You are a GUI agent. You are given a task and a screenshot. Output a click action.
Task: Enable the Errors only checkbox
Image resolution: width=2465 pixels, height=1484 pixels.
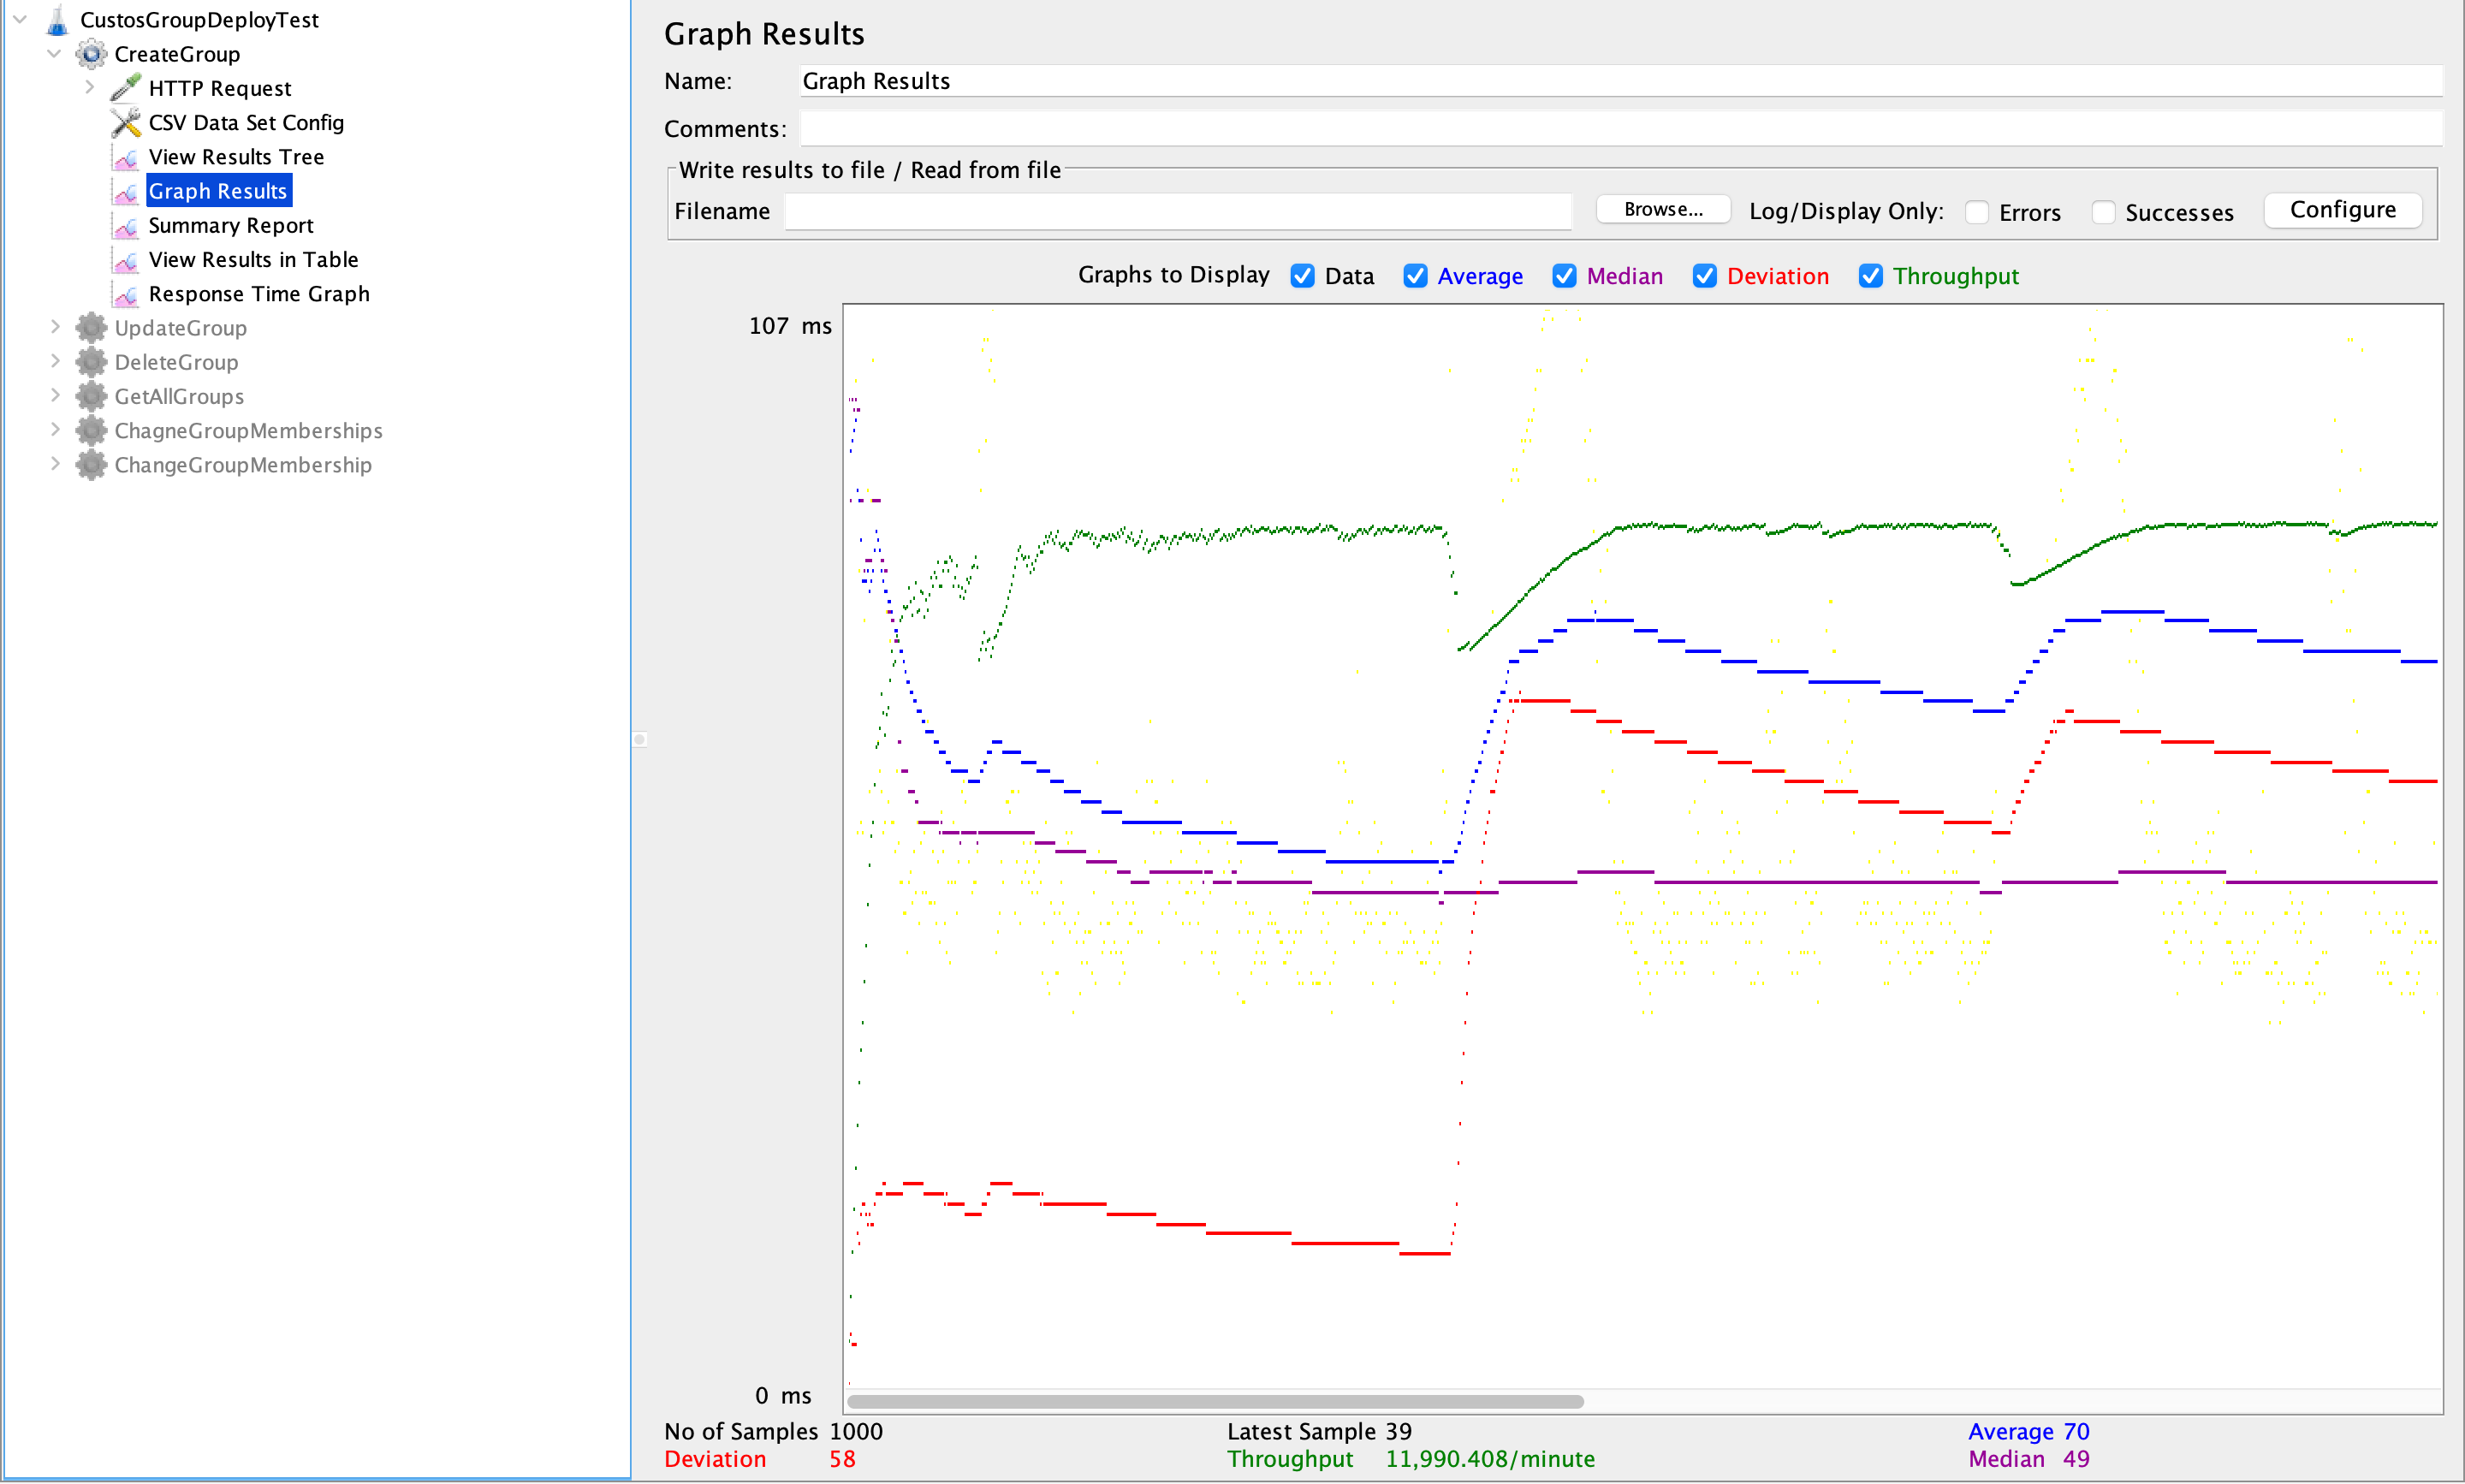click(1976, 212)
